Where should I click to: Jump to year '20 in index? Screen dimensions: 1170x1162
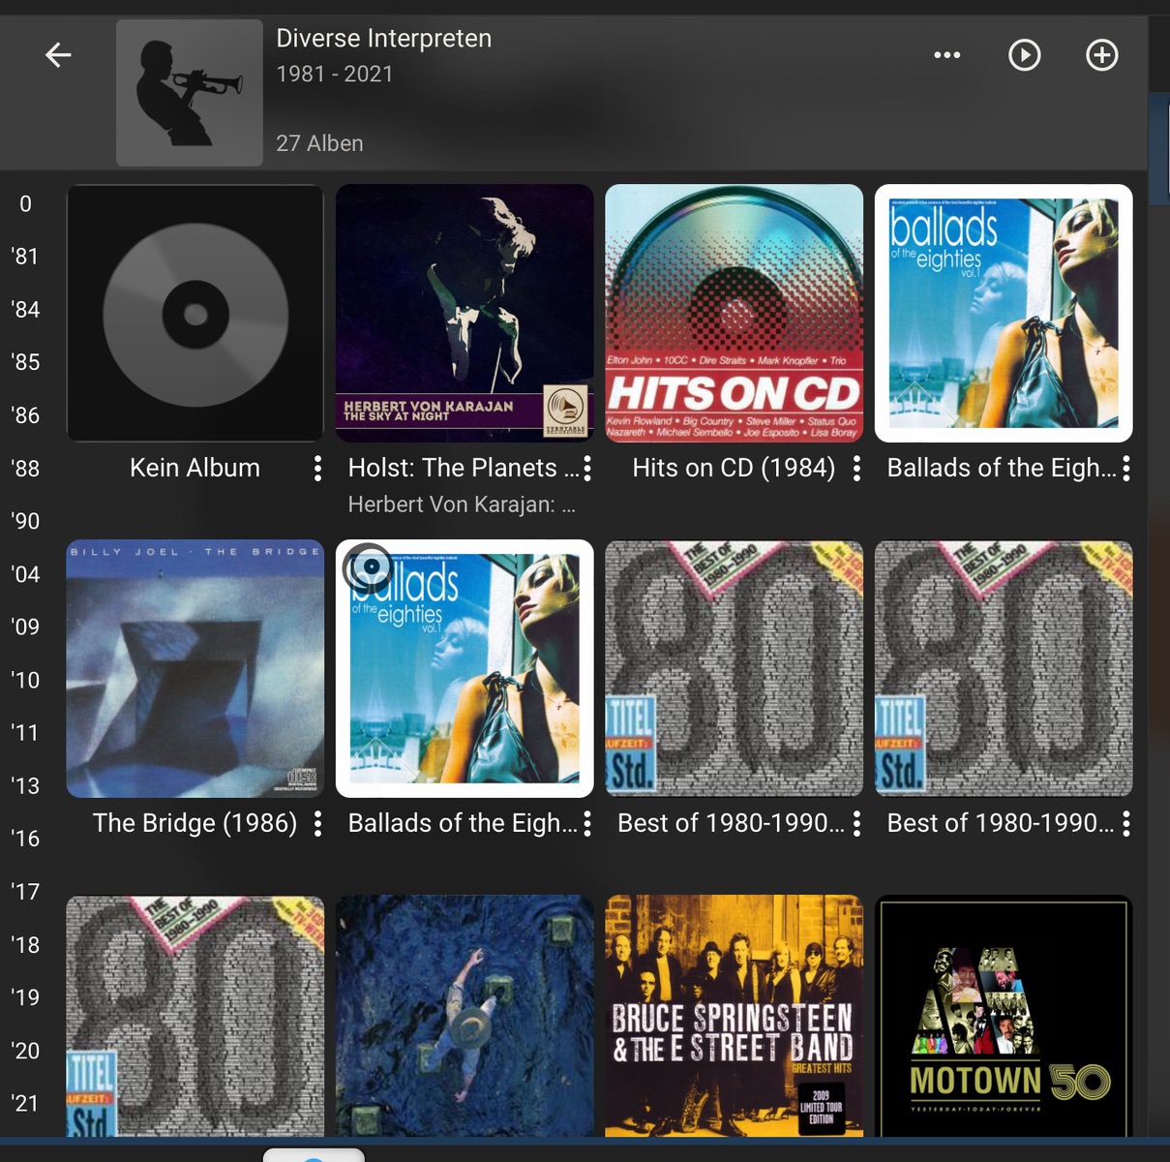pyautogui.click(x=25, y=1051)
